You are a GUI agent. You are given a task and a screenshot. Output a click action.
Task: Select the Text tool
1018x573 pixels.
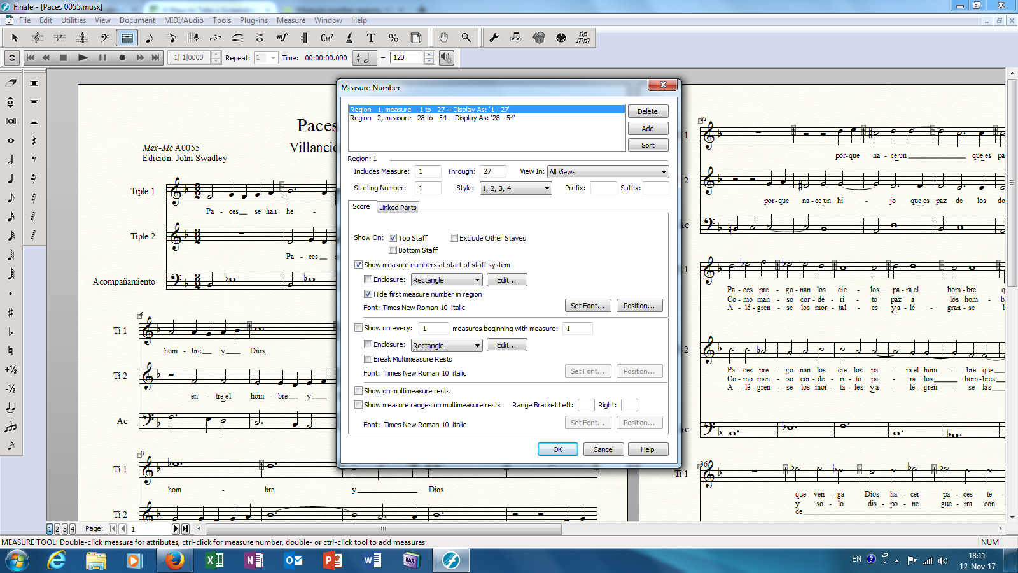click(x=371, y=38)
